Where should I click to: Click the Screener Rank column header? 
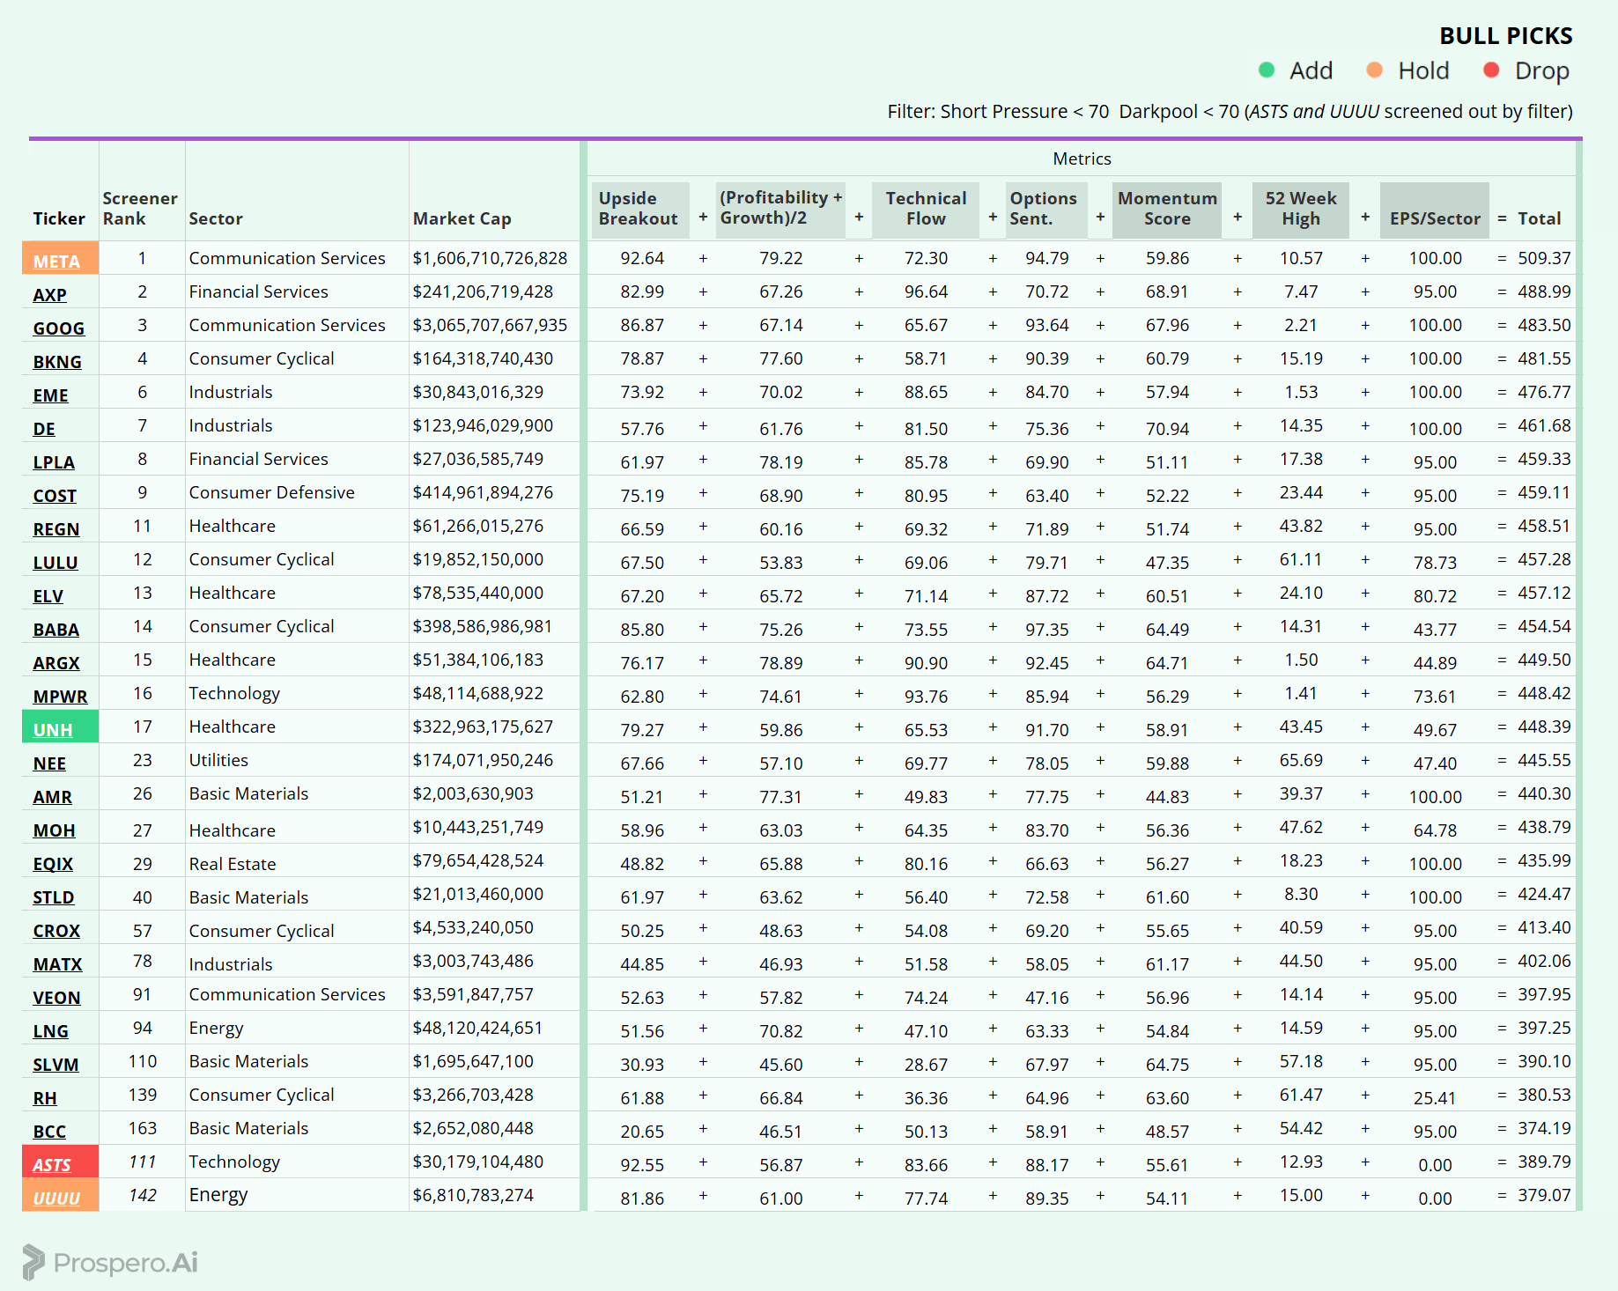(140, 209)
